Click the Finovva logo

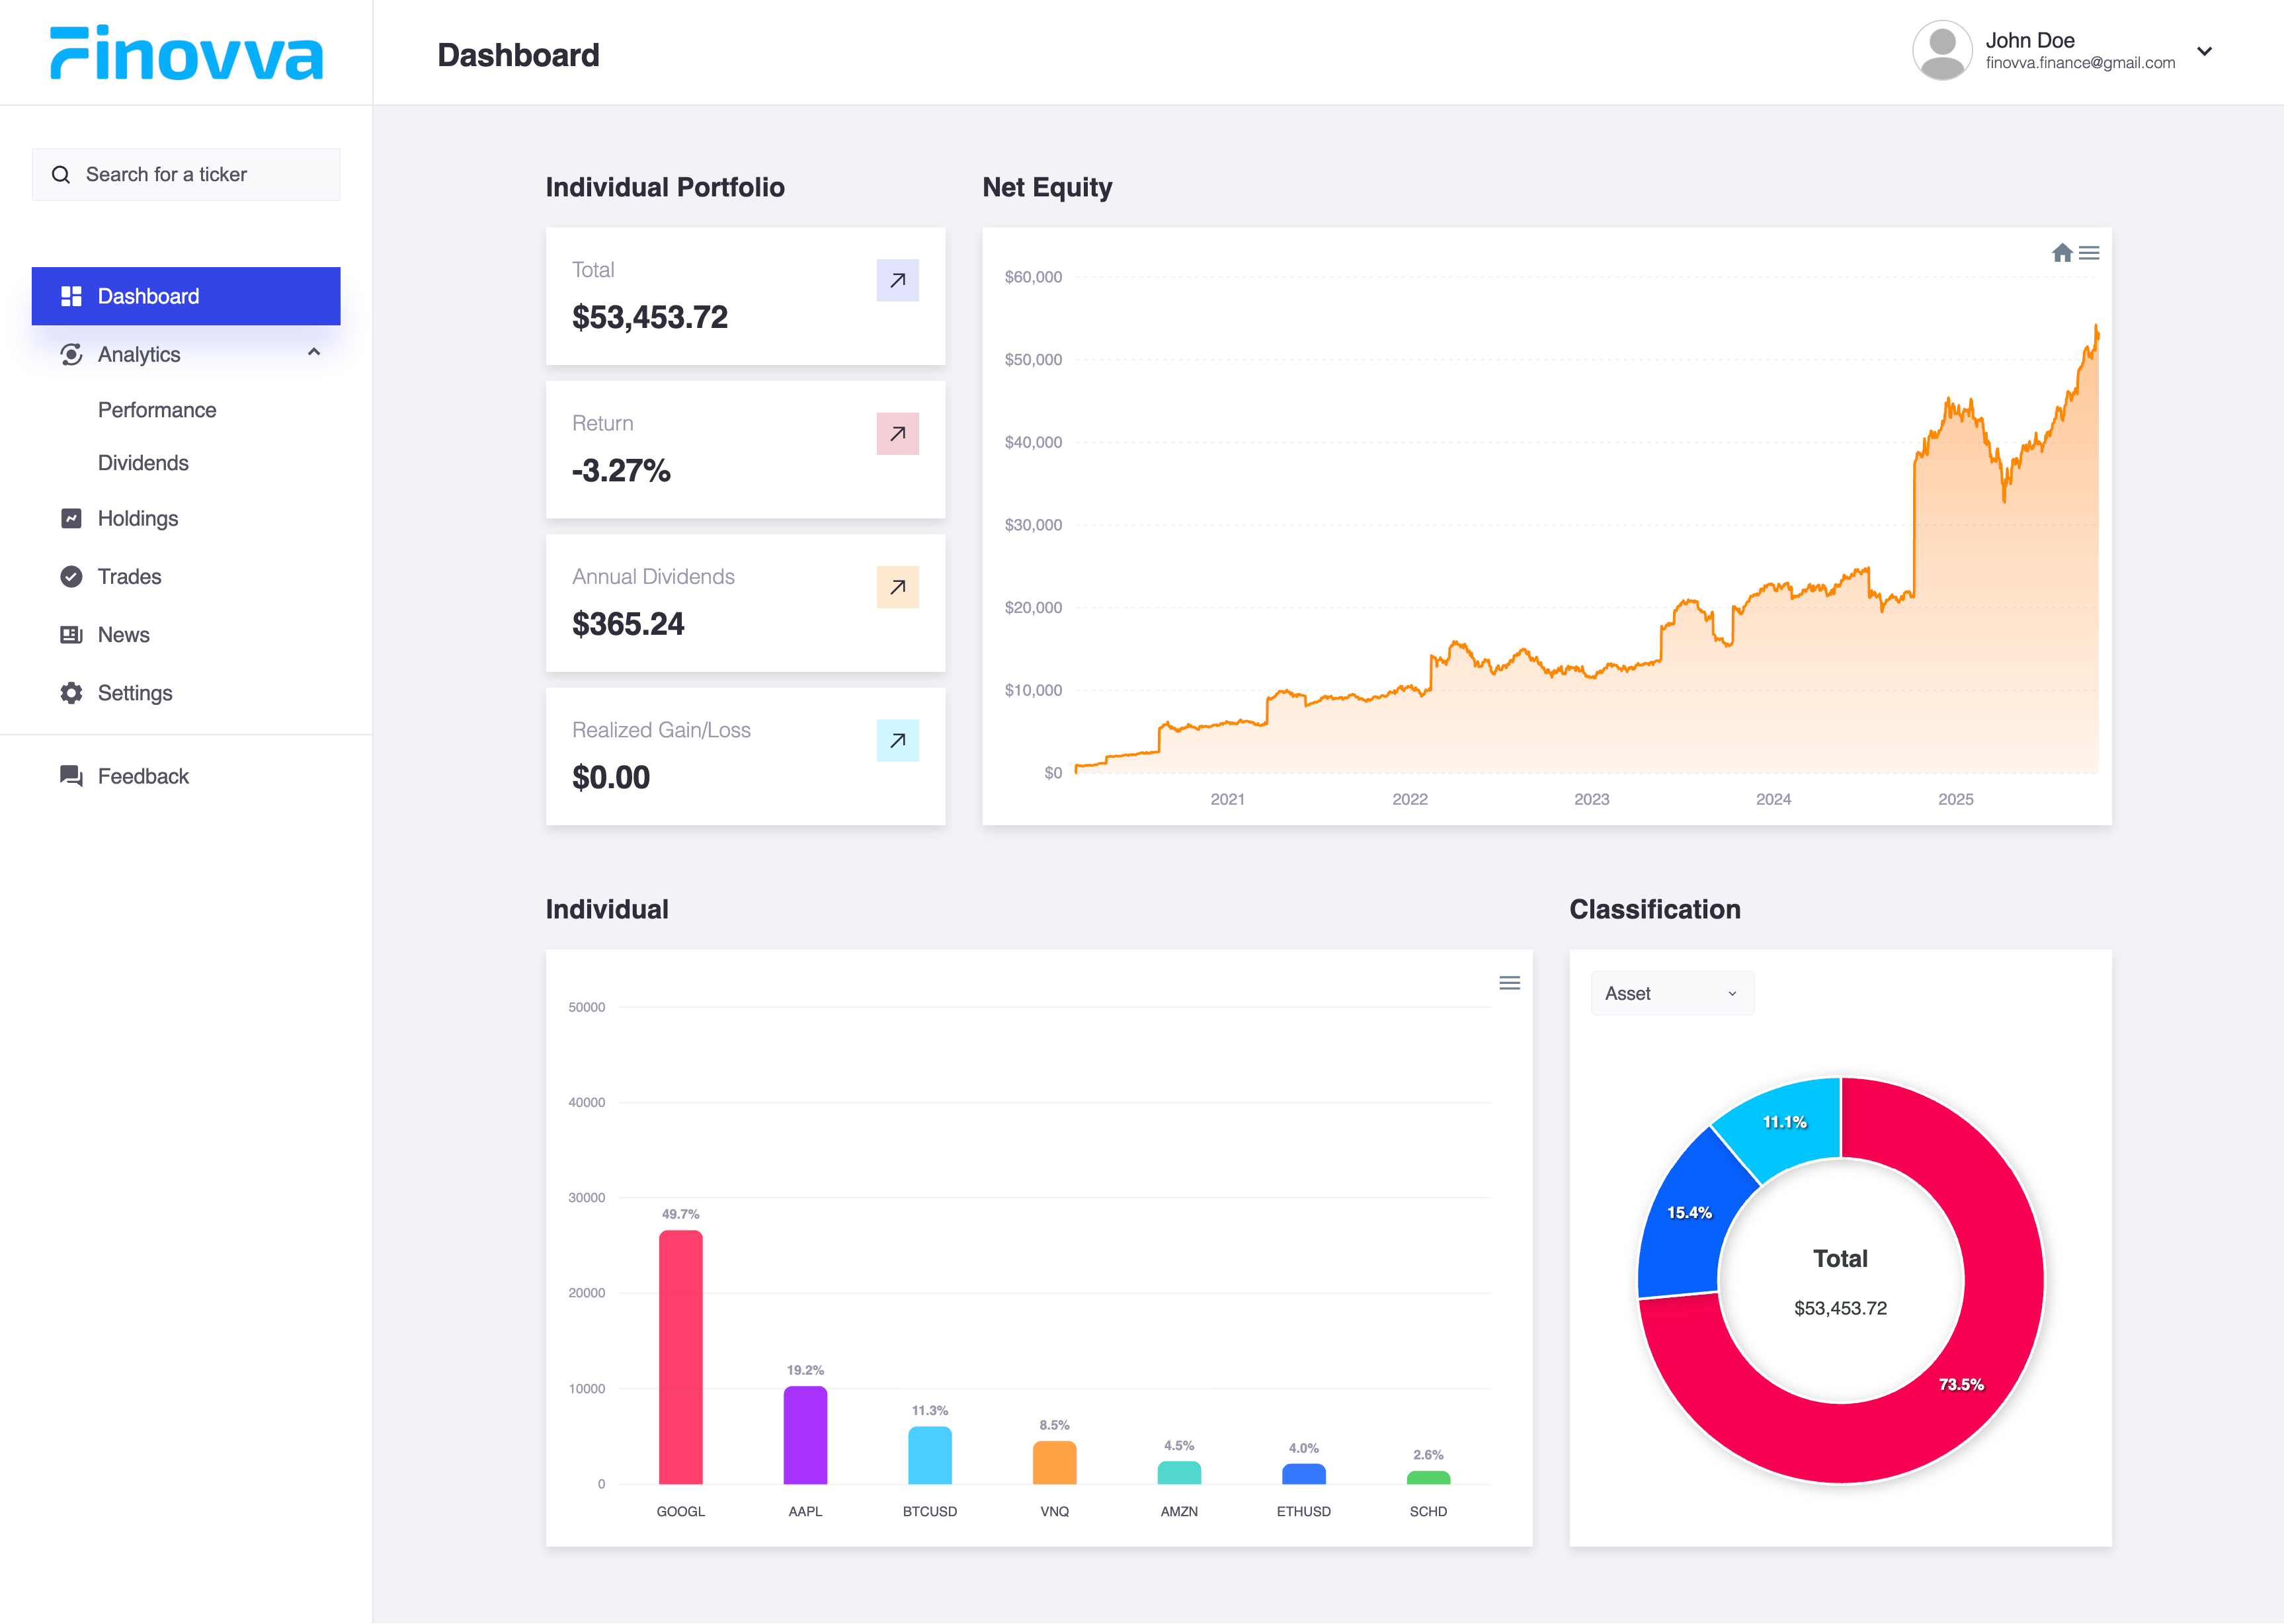coord(187,53)
